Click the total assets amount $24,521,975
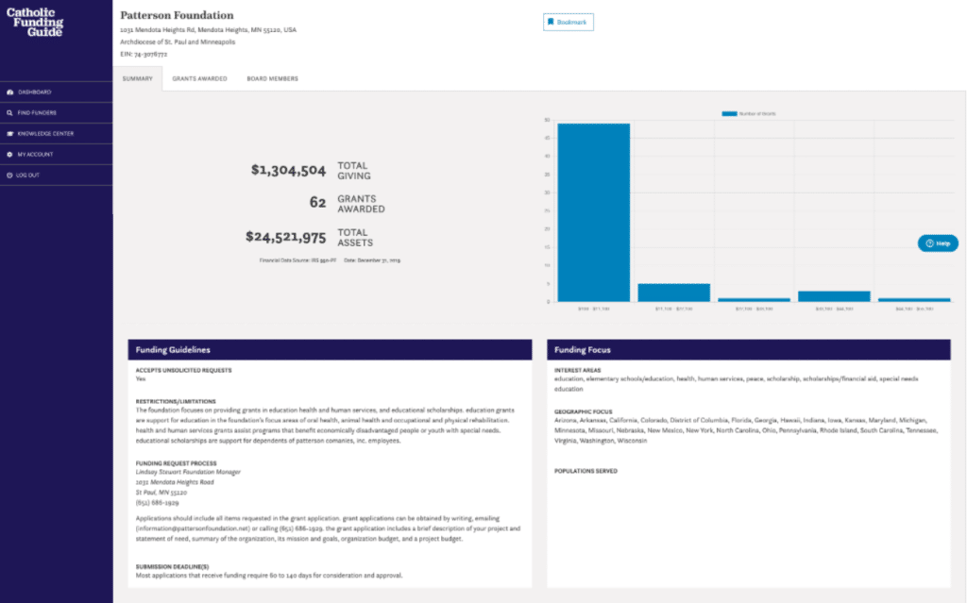The width and height of the screenshot is (967, 603). pos(285,237)
